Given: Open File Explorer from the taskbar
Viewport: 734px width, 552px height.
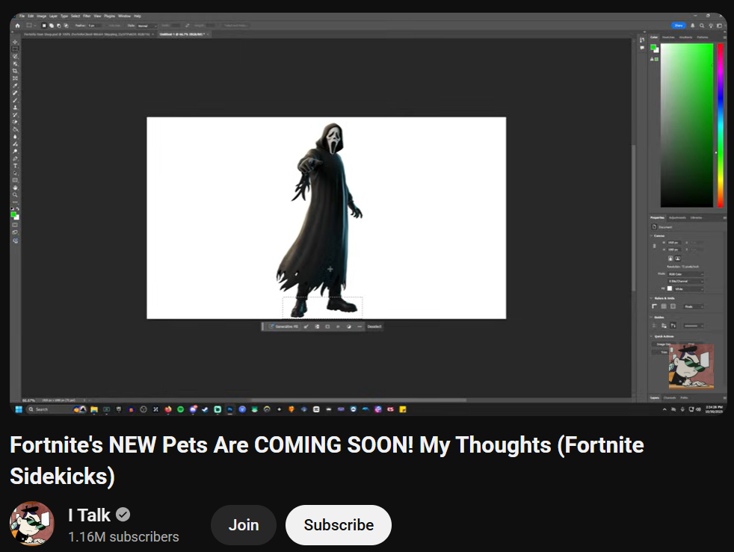Looking at the screenshot, I should pyautogui.click(x=94, y=409).
